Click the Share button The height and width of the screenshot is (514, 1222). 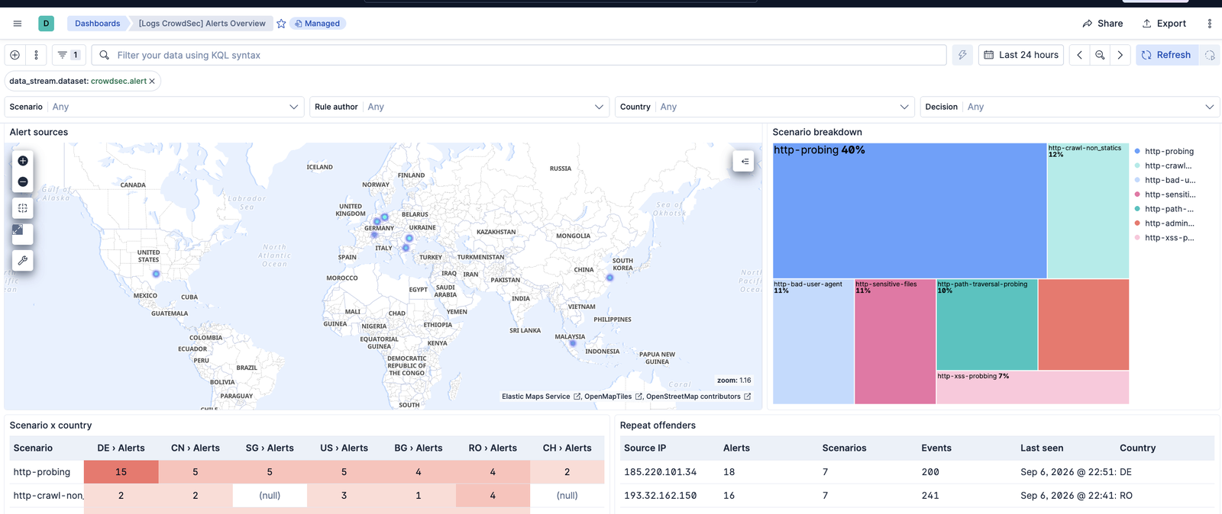pos(1103,24)
